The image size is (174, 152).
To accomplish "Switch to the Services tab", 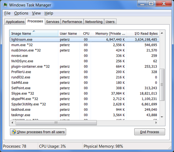I will pyautogui.click(x=53, y=22).
